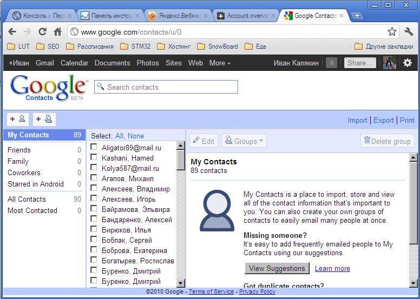The height and width of the screenshot is (299, 420).
Task: Click the Print link
Action: pos(407,120)
